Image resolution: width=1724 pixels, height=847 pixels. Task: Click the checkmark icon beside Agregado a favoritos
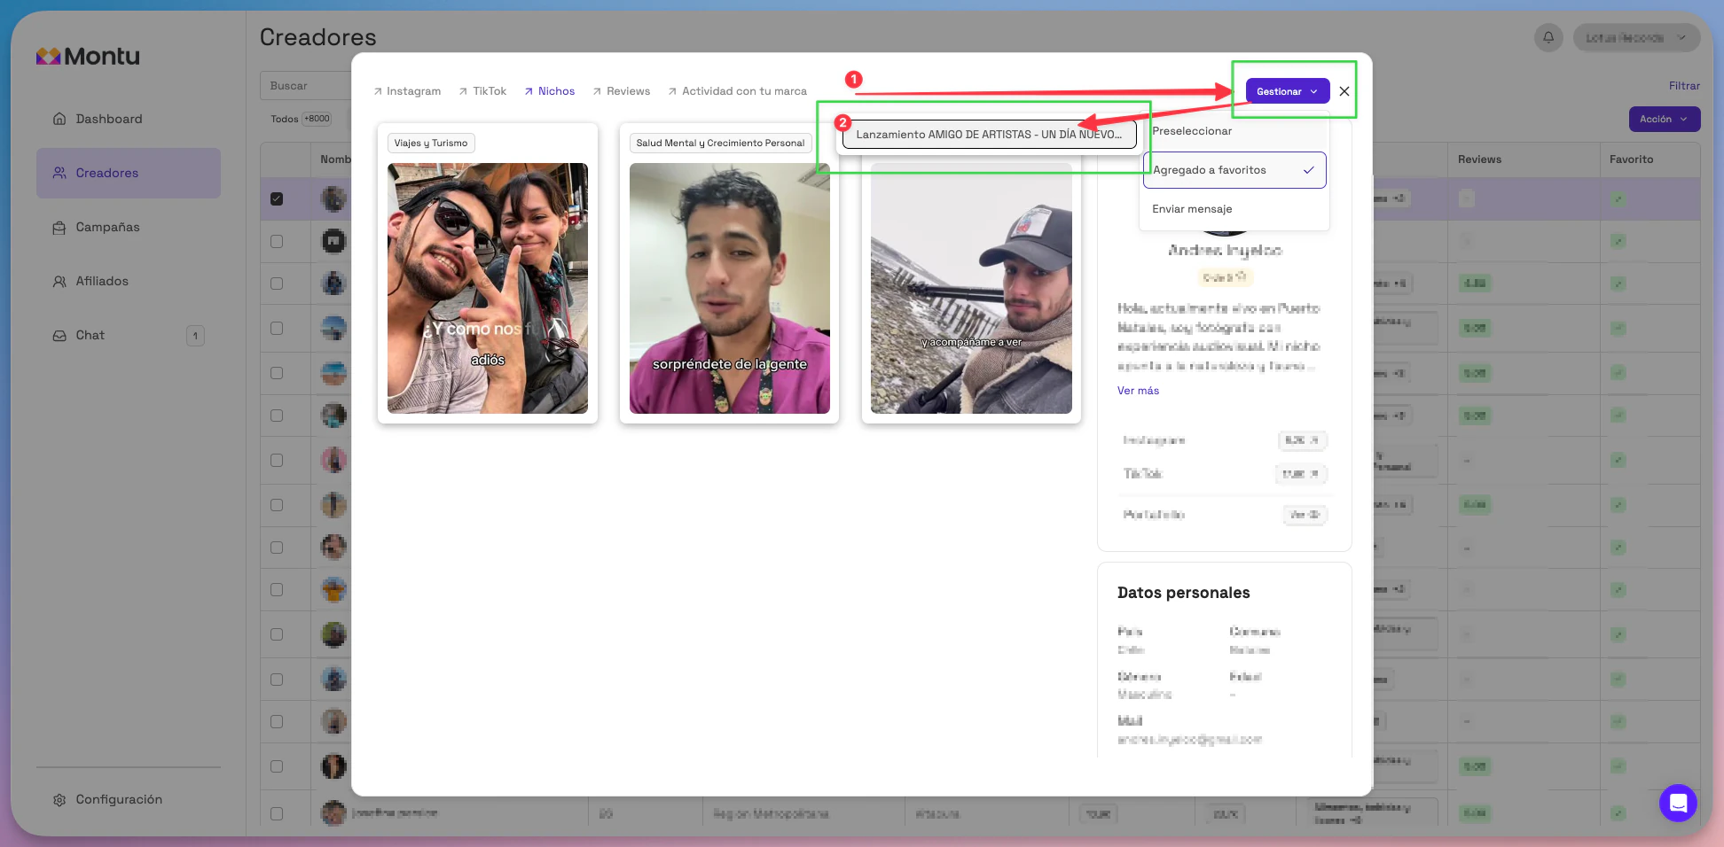pos(1308,170)
